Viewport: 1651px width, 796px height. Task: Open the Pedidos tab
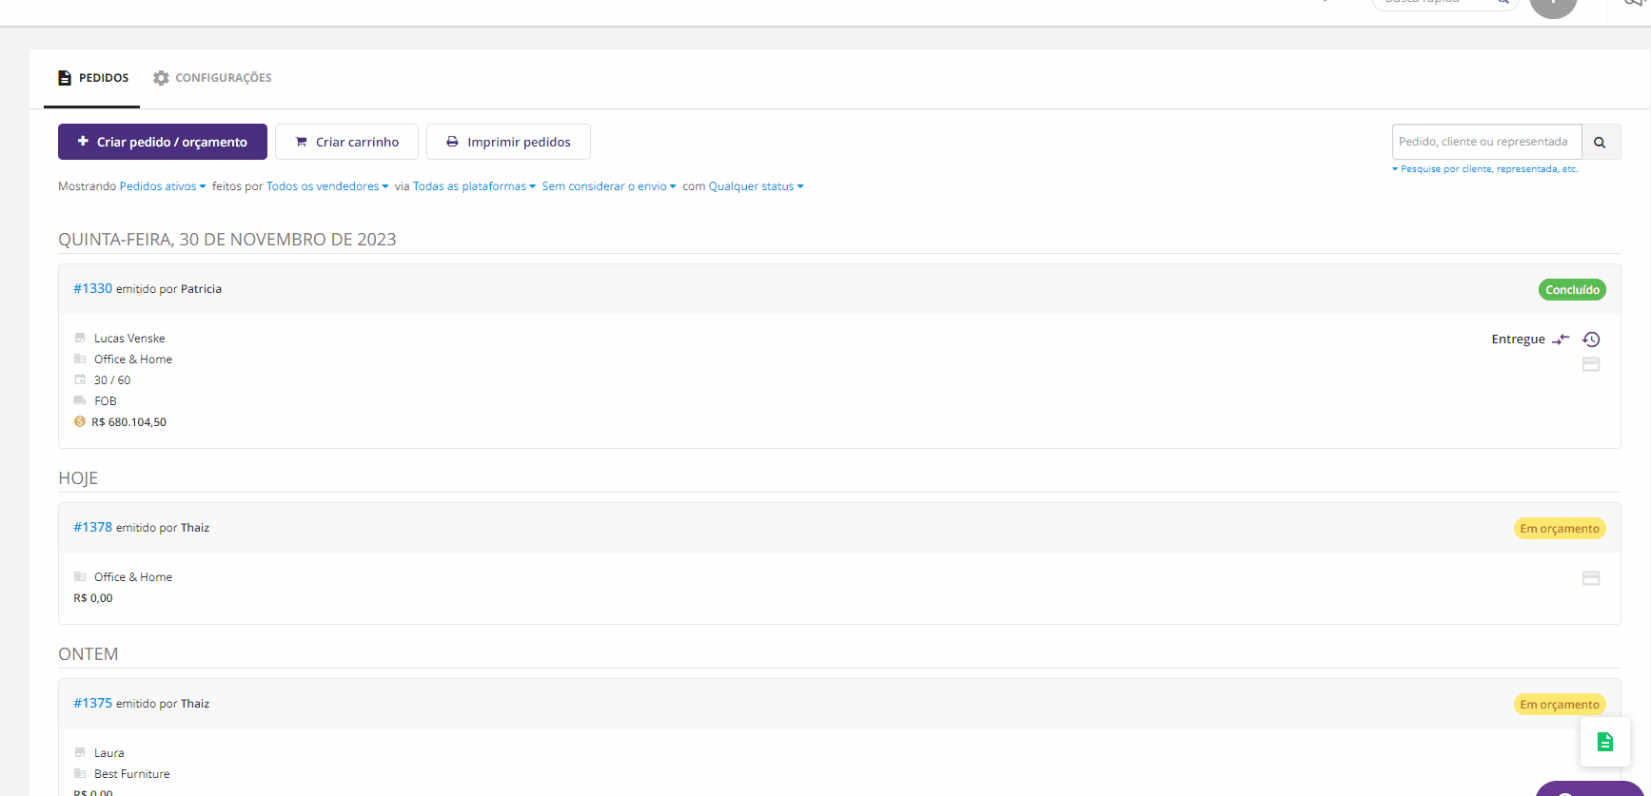[92, 78]
